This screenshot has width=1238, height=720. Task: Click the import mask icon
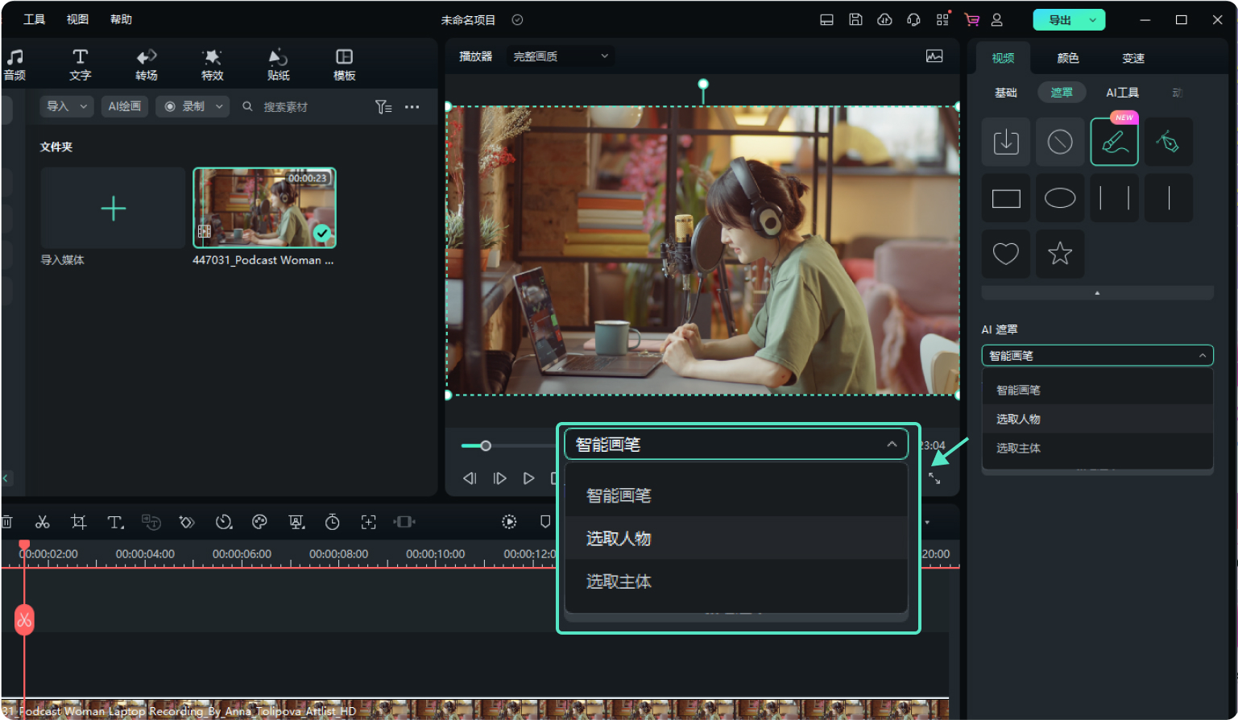pyautogui.click(x=1006, y=142)
